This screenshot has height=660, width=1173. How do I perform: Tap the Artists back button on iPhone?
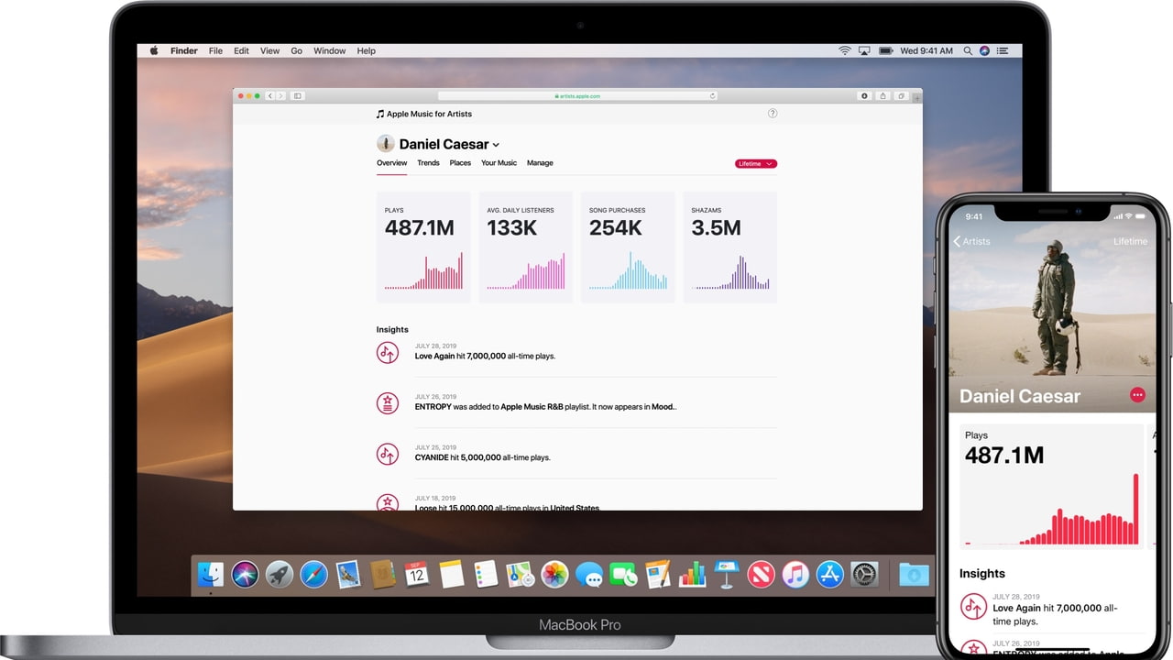(971, 241)
